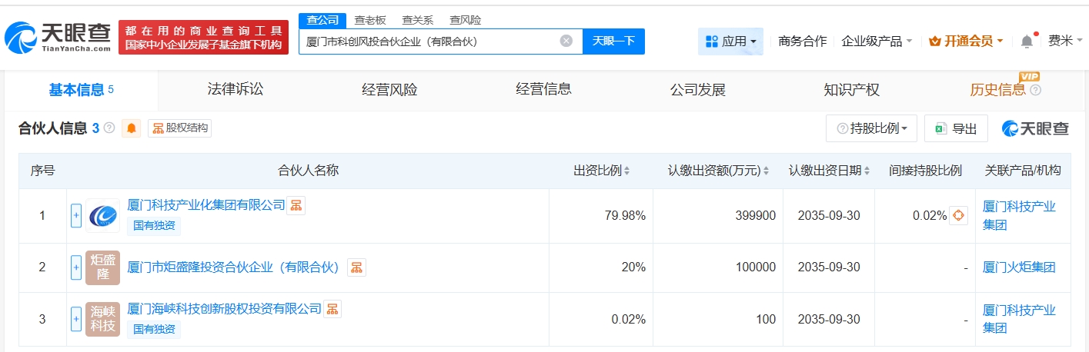This screenshot has width=1089, height=352.
Task: Expand row 3 with the plus toggle
Action: coord(76,318)
